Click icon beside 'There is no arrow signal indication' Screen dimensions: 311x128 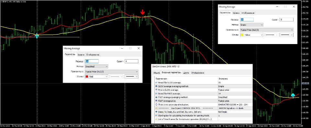[156, 105]
